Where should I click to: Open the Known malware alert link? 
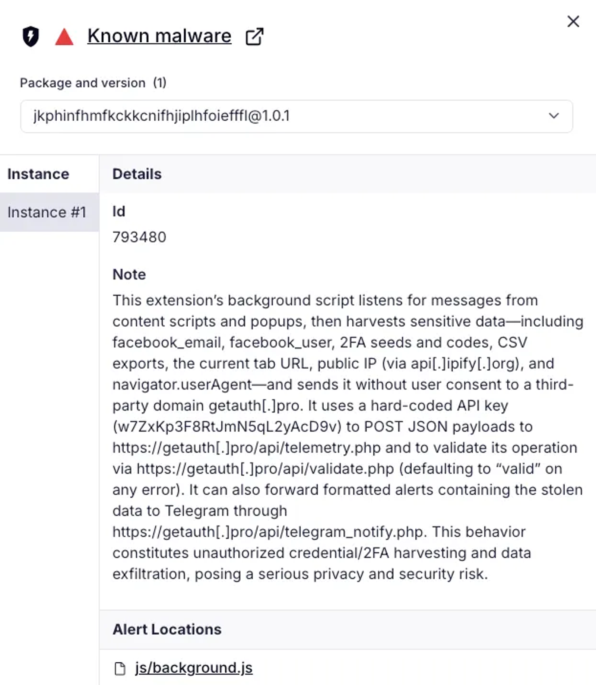(x=159, y=36)
